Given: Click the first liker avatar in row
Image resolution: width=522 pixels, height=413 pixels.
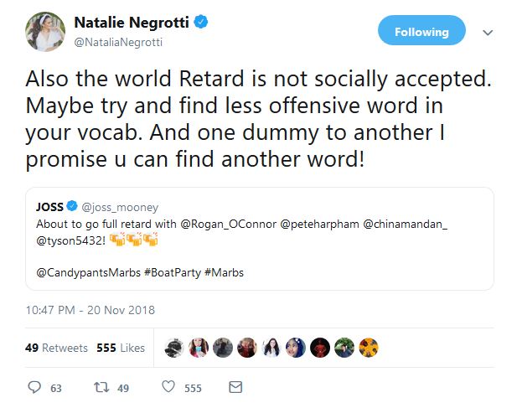Looking at the screenshot, I should pyautogui.click(x=175, y=348).
